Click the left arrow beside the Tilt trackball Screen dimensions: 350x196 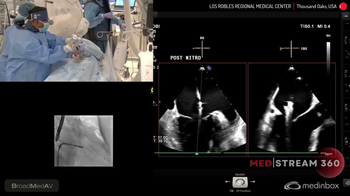click(227, 182)
